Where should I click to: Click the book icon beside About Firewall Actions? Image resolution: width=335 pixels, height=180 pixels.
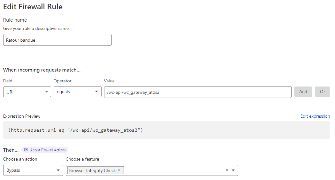(26, 150)
